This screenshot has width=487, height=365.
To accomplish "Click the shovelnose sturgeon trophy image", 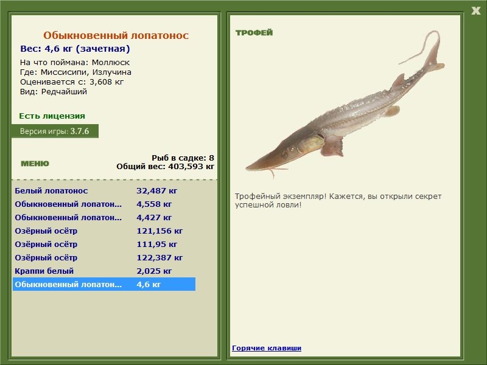I will pyautogui.click(x=345, y=105).
